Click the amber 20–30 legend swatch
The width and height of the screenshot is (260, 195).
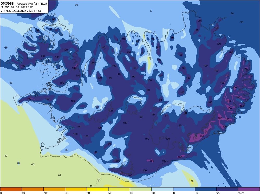tap(54, 189)
